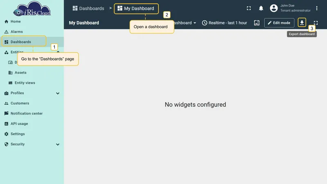The height and width of the screenshot is (184, 327).
Task: Toggle fullscreen in the top header
Action: click(x=249, y=8)
